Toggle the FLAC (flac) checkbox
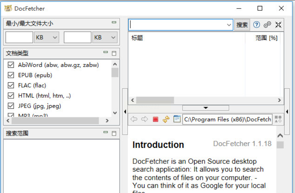This screenshot has height=193, width=295. point(11,85)
